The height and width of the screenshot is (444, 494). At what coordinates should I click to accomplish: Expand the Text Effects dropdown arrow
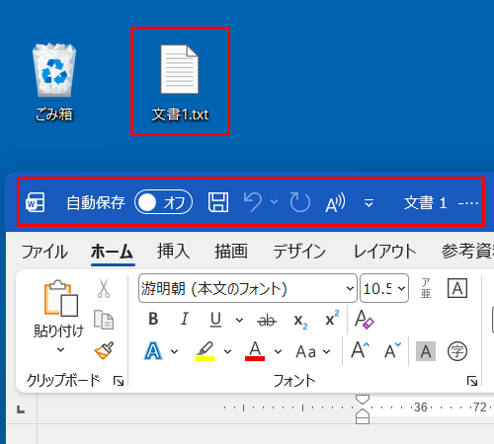(175, 351)
